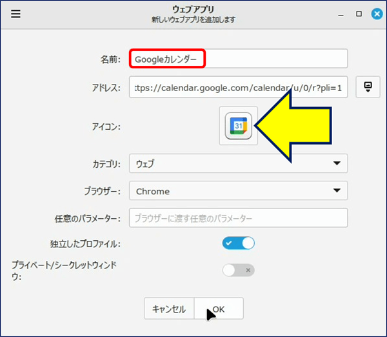Screen dimensions: 387x337
Task: Toggle the isolated profile switch off
Action: [239, 243]
